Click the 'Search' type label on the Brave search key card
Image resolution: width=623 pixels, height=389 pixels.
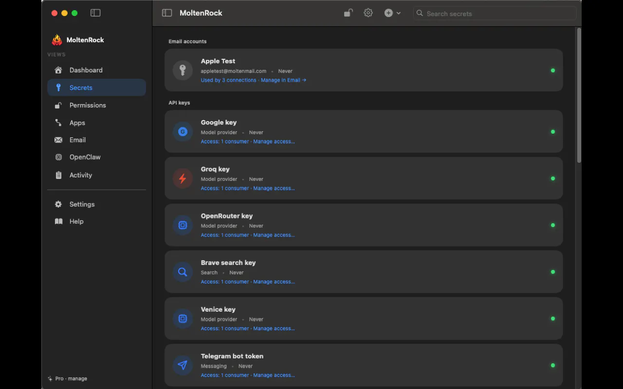click(x=209, y=273)
